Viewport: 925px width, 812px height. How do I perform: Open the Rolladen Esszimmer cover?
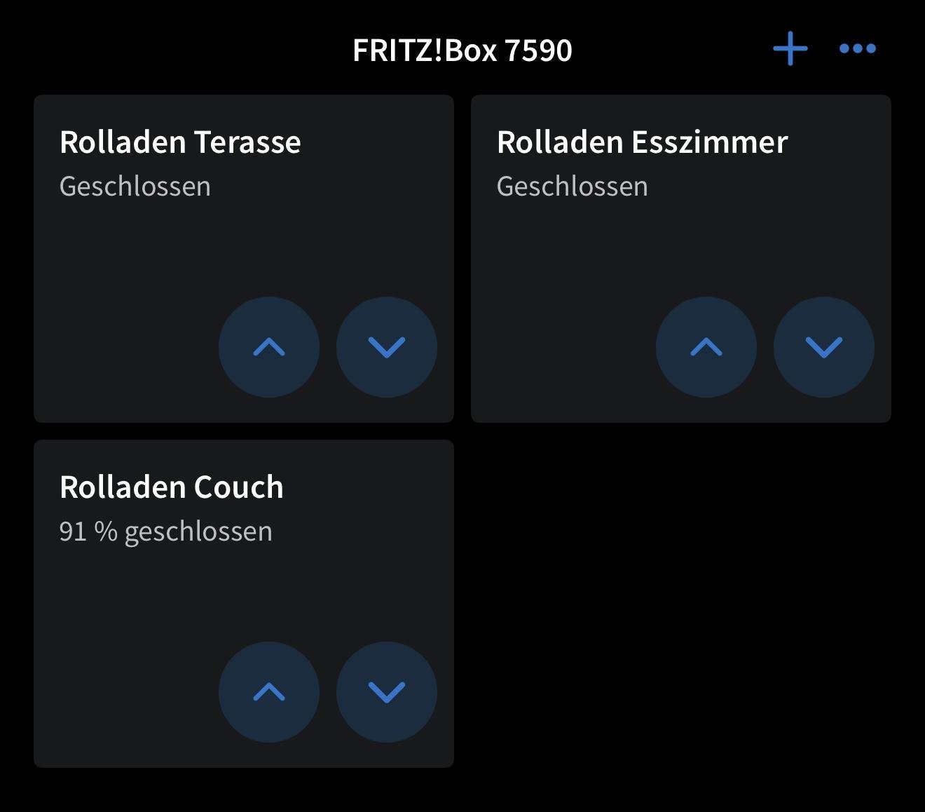(x=706, y=346)
